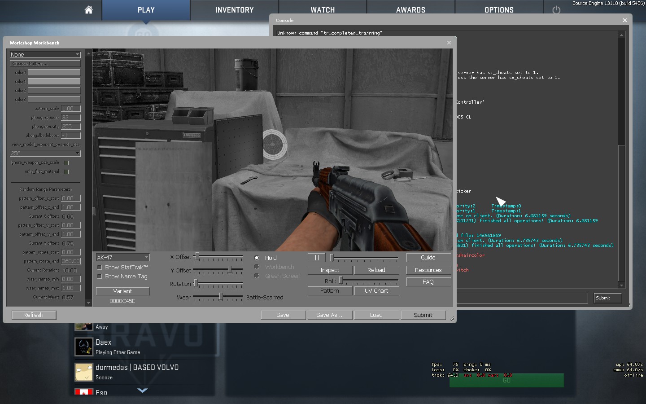Click the Roll slider
Viewport: 646px width, 404px height.
[369, 281]
